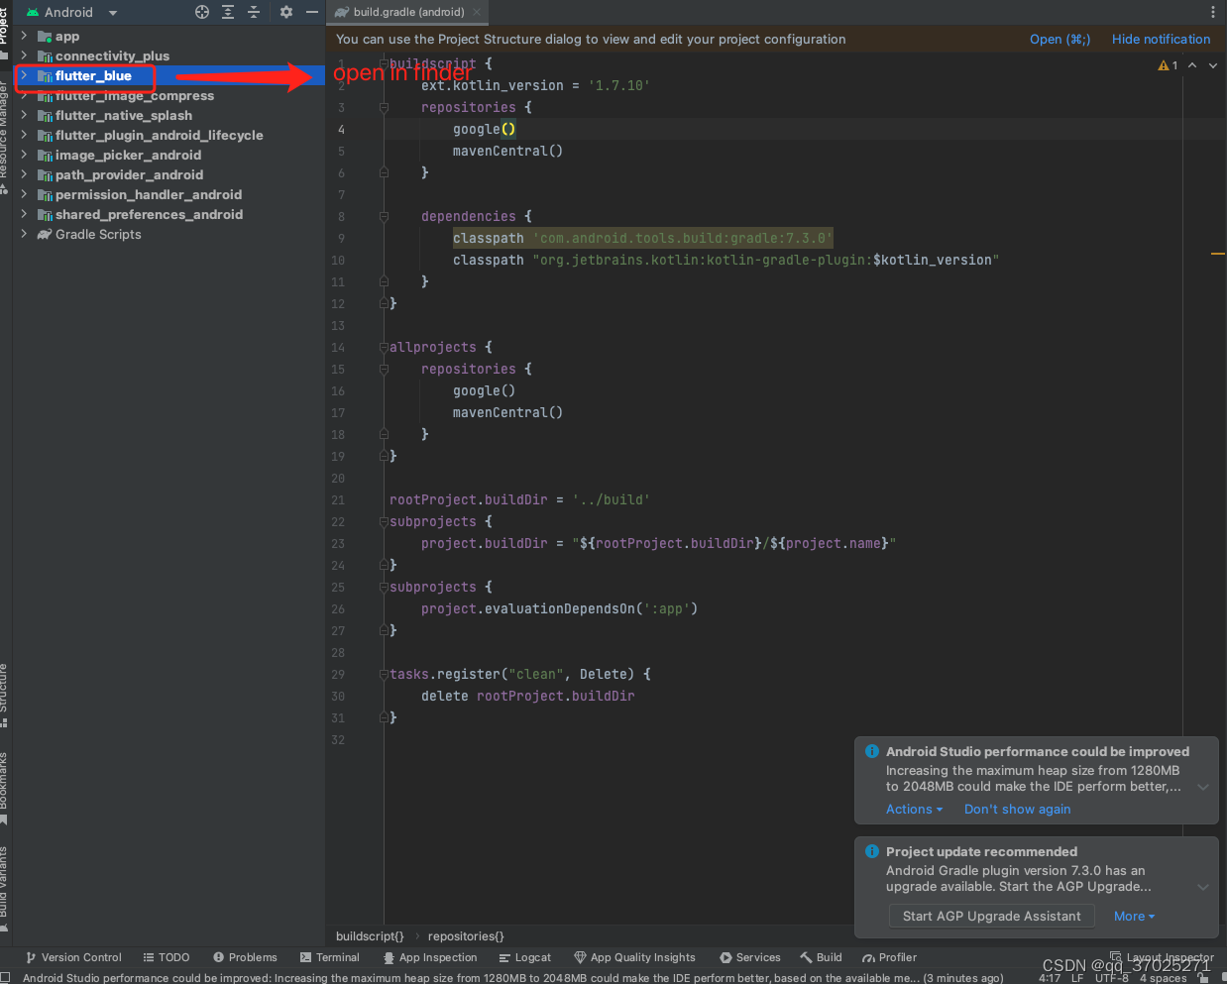Click the Collapse All icon in Project toolbar
Image resolution: width=1227 pixels, height=984 pixels.
click(x=253, y=12)
